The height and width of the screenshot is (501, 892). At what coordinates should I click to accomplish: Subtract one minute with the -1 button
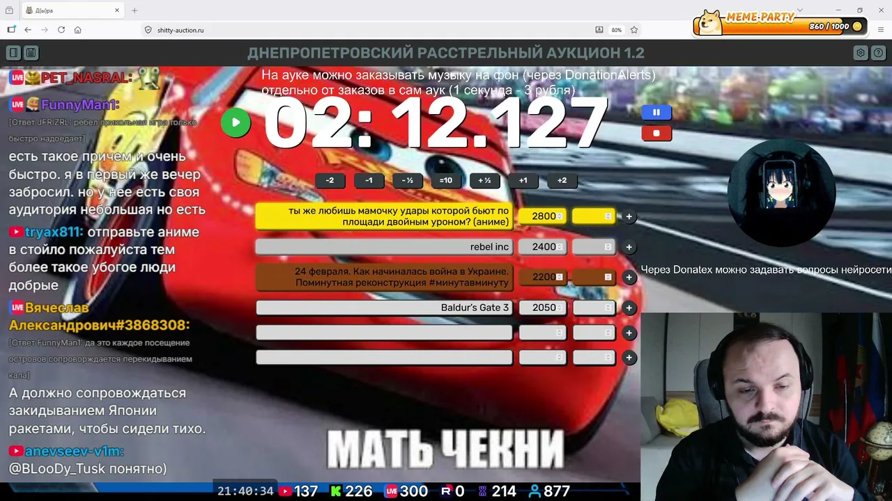click(369, 181)
